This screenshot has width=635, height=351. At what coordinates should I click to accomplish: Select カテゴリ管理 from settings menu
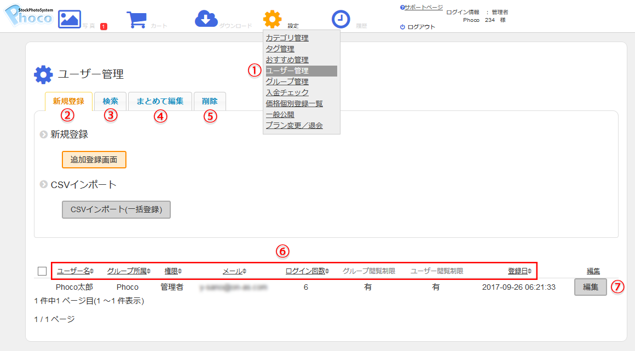pyautogui.click(x=287, y=38)
